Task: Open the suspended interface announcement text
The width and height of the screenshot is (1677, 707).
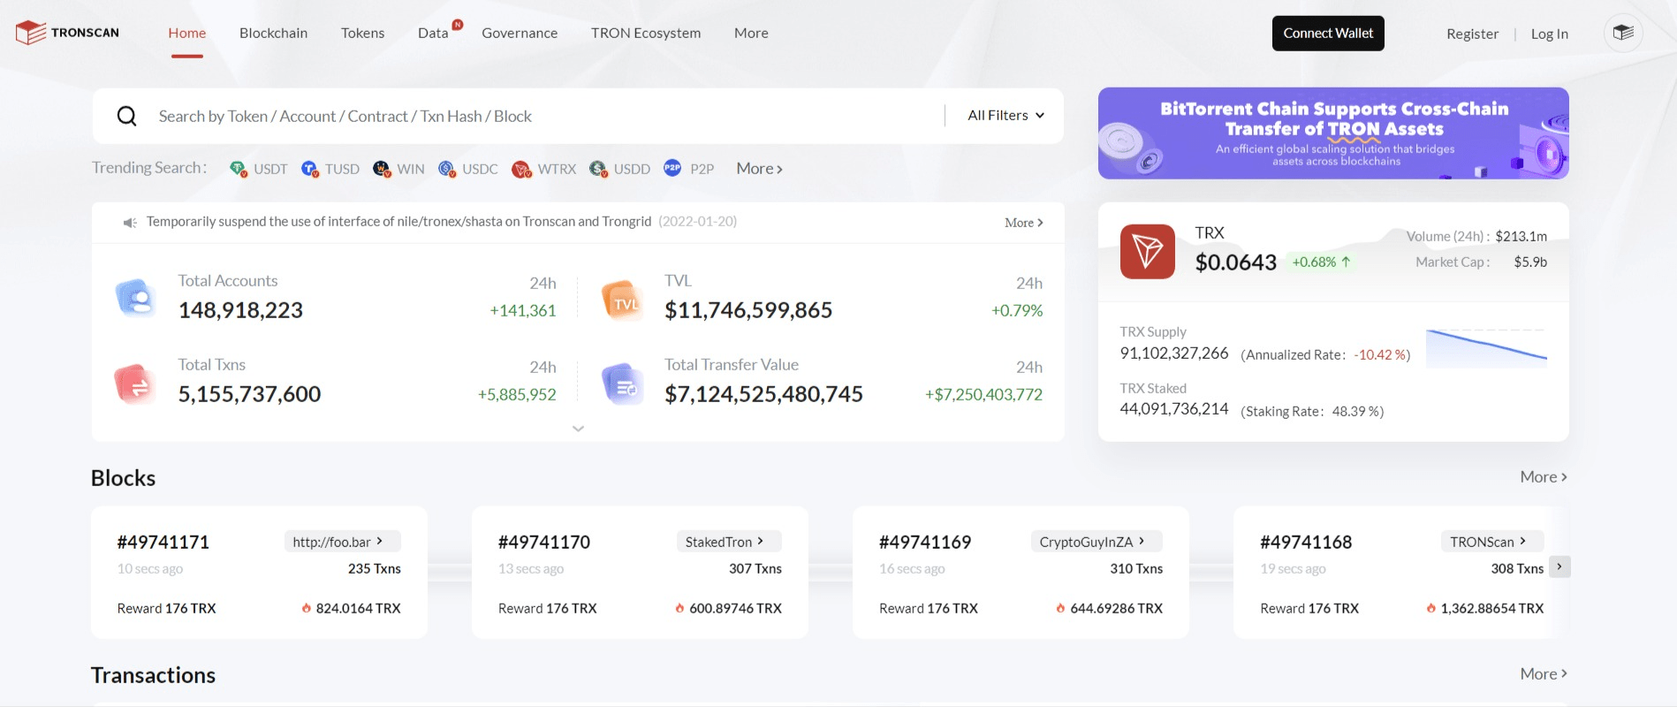Action: pos(398,222)
